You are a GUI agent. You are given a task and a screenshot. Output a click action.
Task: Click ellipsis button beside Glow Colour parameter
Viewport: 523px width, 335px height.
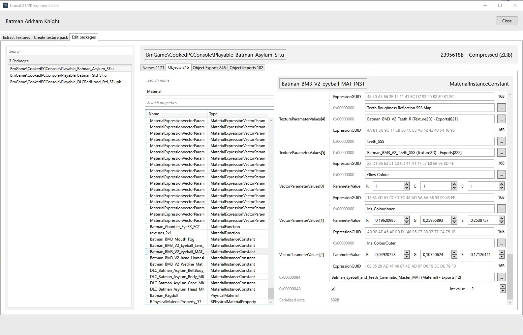click(x=501, y=174)
